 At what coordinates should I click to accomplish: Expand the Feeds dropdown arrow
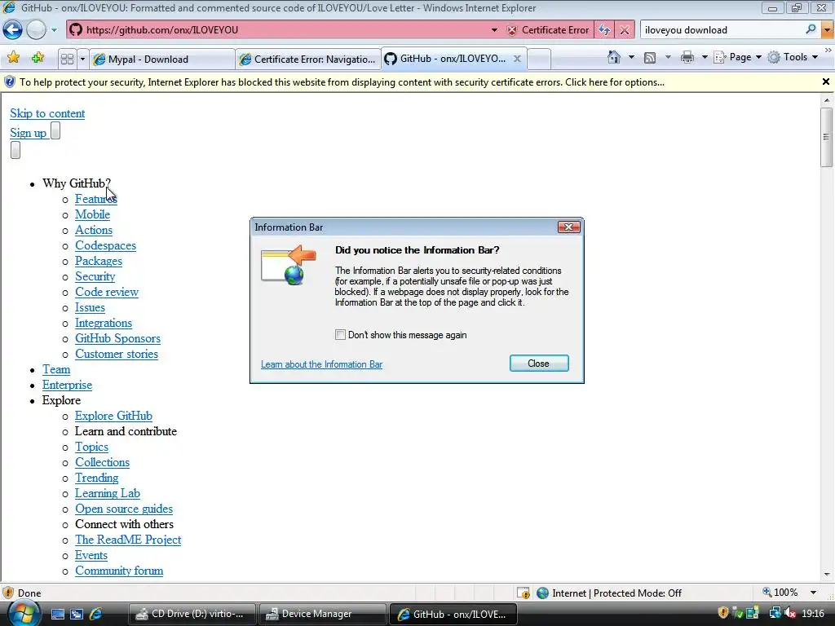pos(668,57)
